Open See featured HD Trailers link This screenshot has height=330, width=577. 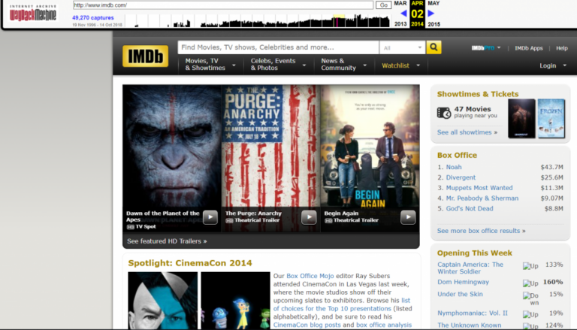point(167,241)
